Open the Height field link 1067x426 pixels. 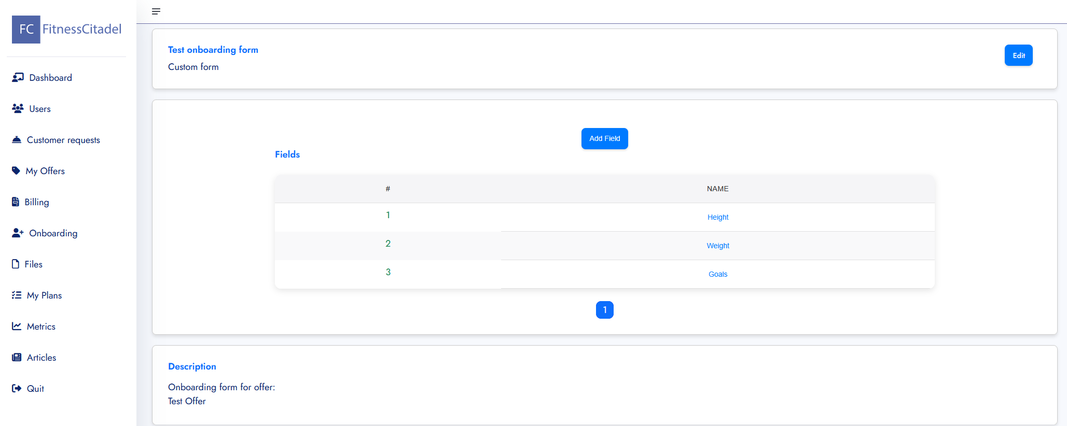click(x=717, y=217)
